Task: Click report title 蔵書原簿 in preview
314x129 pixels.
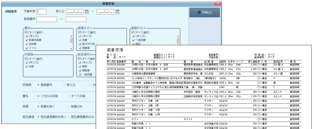Action: pyautogui.click(x=115, y=50)
